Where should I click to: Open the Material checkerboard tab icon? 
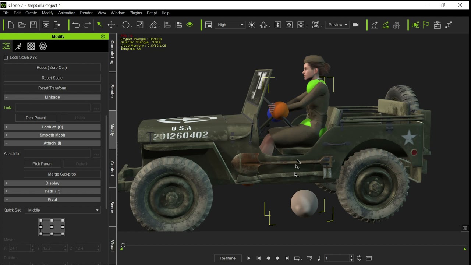tap(31, 46)
